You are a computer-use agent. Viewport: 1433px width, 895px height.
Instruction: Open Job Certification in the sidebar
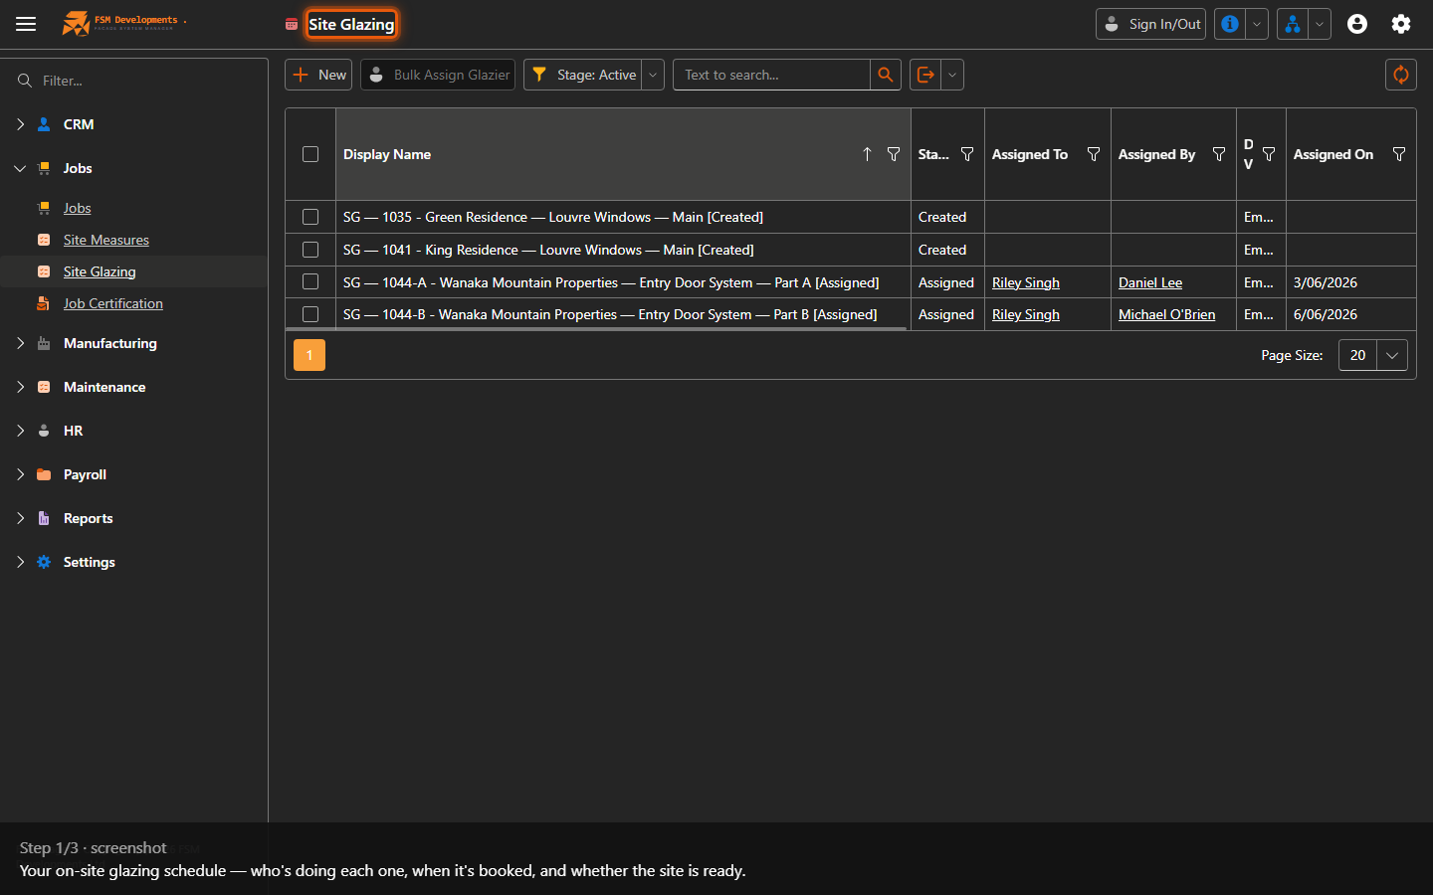[x=113, y=303]
